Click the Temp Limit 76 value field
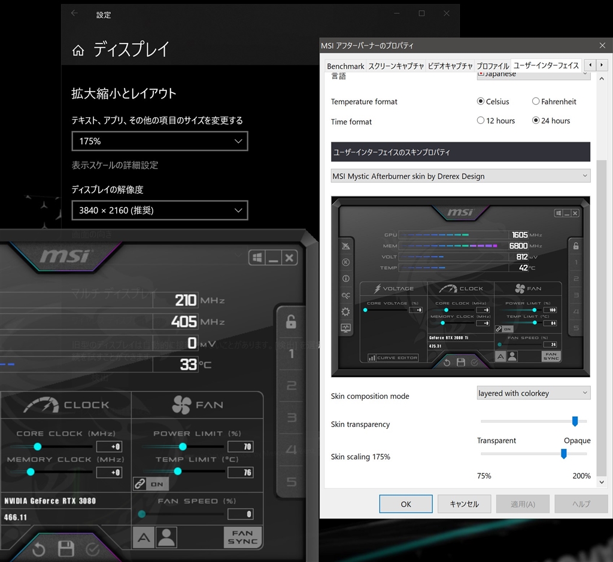613x562 pixels. pyautogui.click(x=241, y=472)
